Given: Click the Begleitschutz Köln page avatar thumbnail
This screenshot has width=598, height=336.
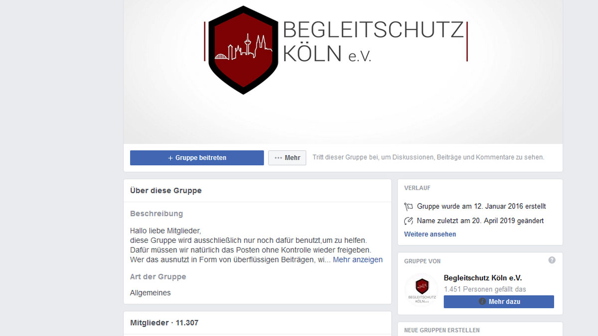Looking at the screenshot, I should click(x=422, y=290).
